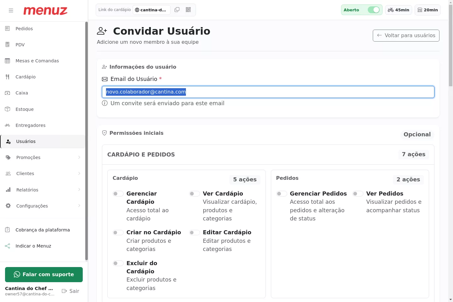Click Sair to log out

[70, 291]
